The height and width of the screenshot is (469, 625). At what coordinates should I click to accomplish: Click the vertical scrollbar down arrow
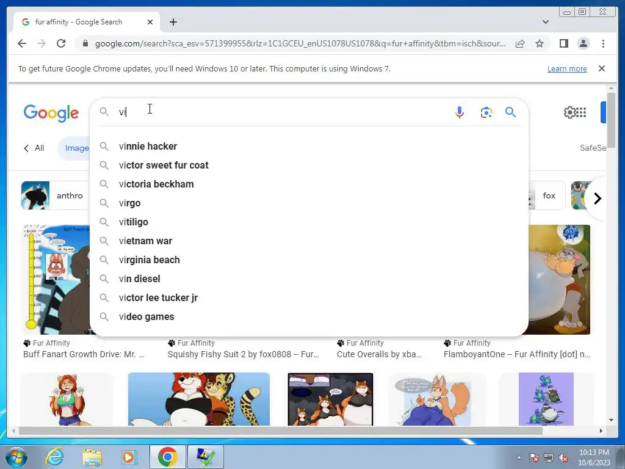point(611,420)
